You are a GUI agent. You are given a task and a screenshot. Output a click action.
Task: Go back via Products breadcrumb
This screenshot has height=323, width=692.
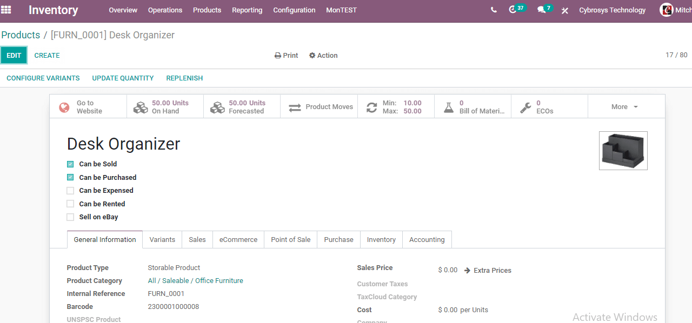pos(21,35)
